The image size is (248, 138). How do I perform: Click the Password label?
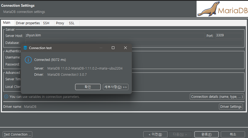(12, 64)
